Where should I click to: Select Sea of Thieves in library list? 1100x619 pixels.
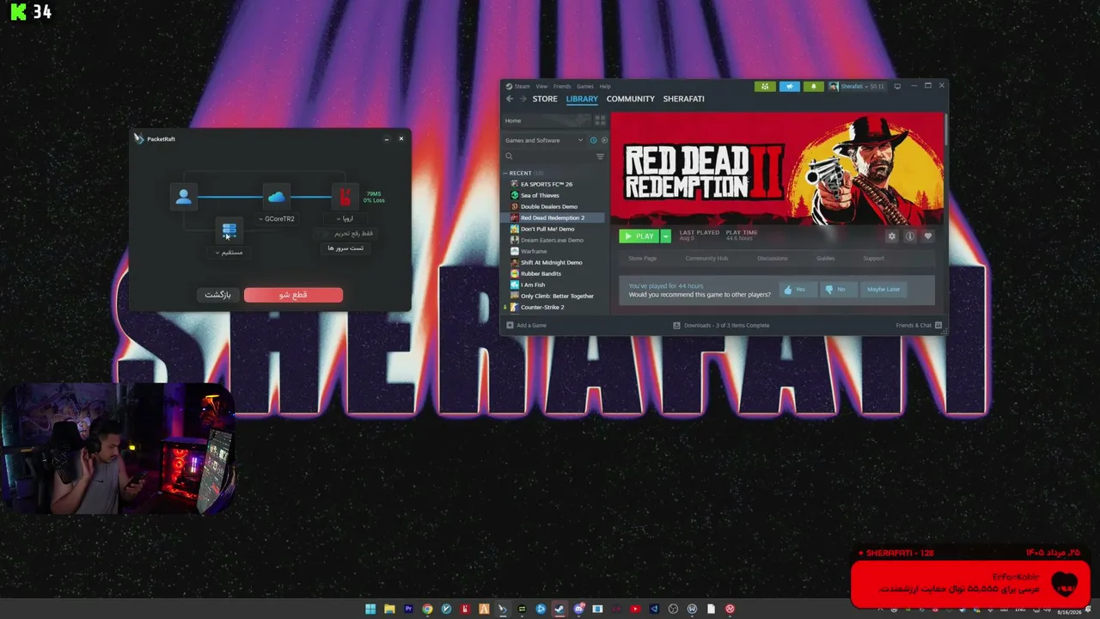(553, 195)
